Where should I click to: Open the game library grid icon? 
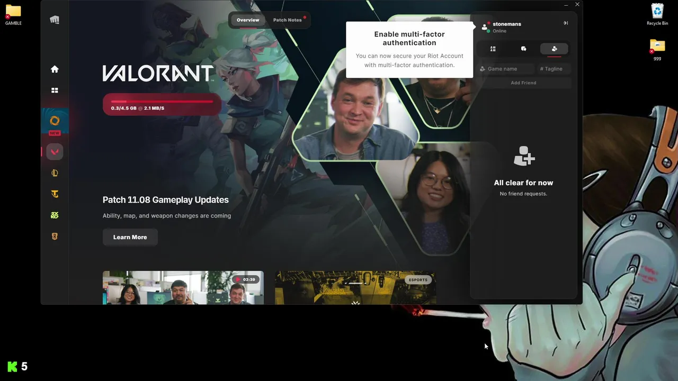click(x=55, y=90)
